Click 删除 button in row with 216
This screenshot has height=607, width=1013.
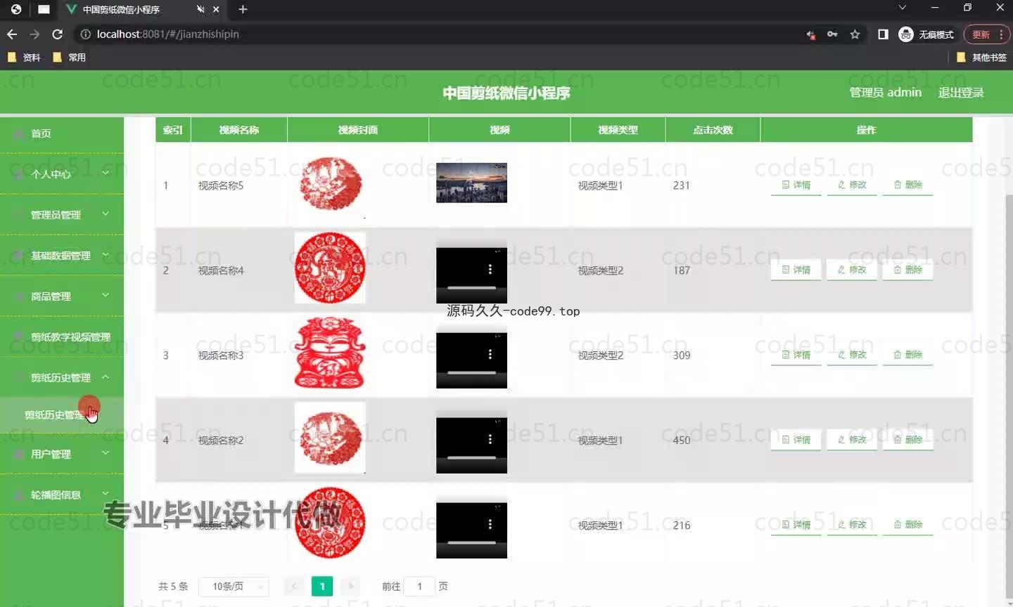[907, 525]
